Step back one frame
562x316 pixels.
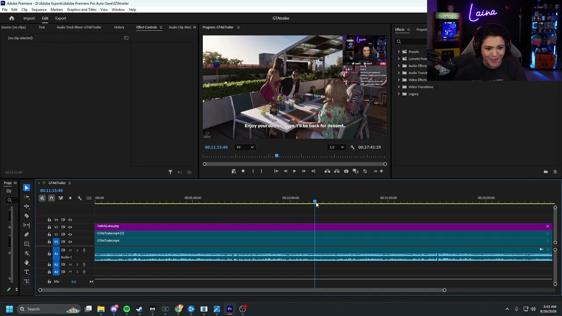[x=285, y=171]
